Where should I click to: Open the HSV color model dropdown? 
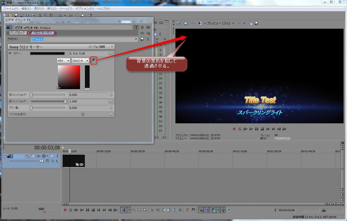(63, 61)
